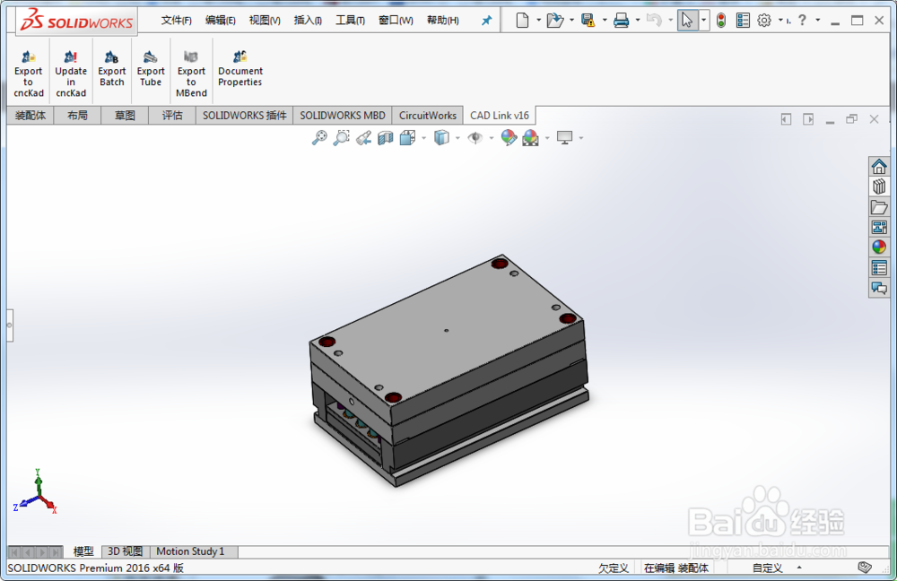The width and height of the screenshot is (897, 581).
Task: Open the 帮助(H) menu
Action: tap(443, 21)
